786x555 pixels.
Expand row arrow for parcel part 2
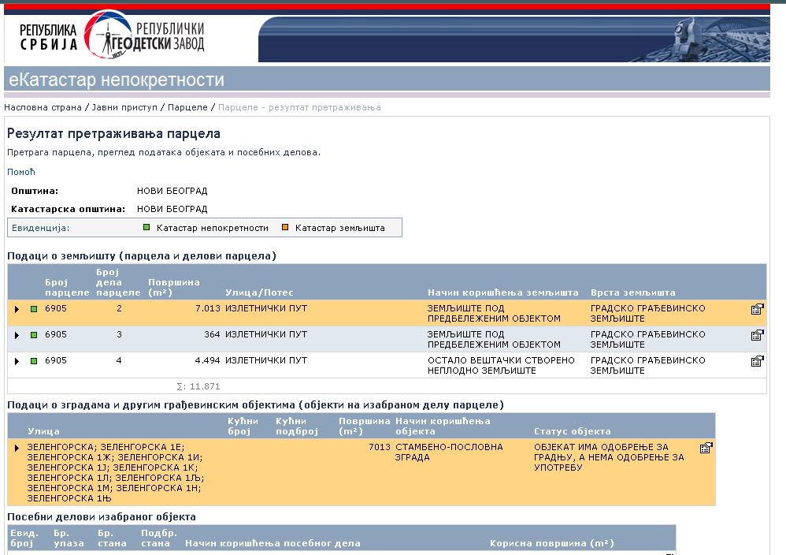(17, 309)
